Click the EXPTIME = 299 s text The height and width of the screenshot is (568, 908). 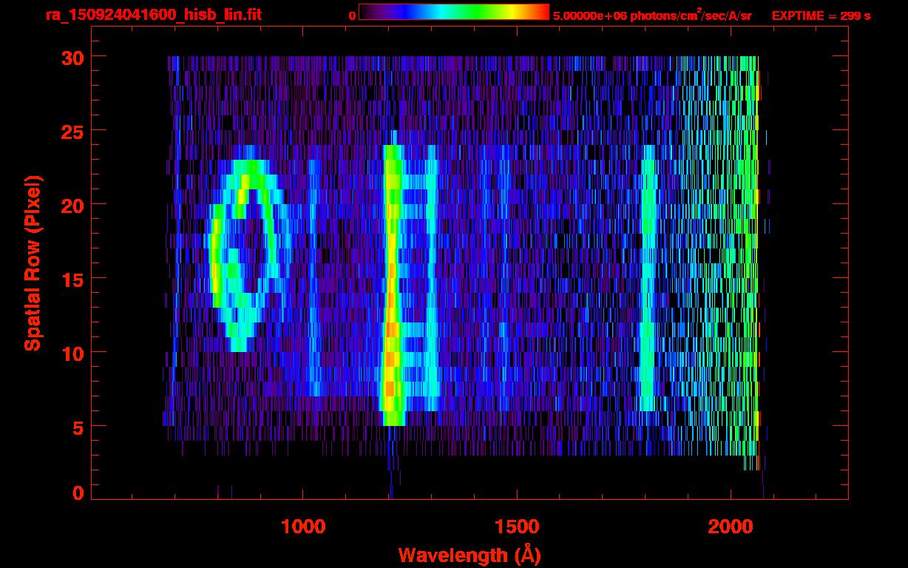[821, 16]
